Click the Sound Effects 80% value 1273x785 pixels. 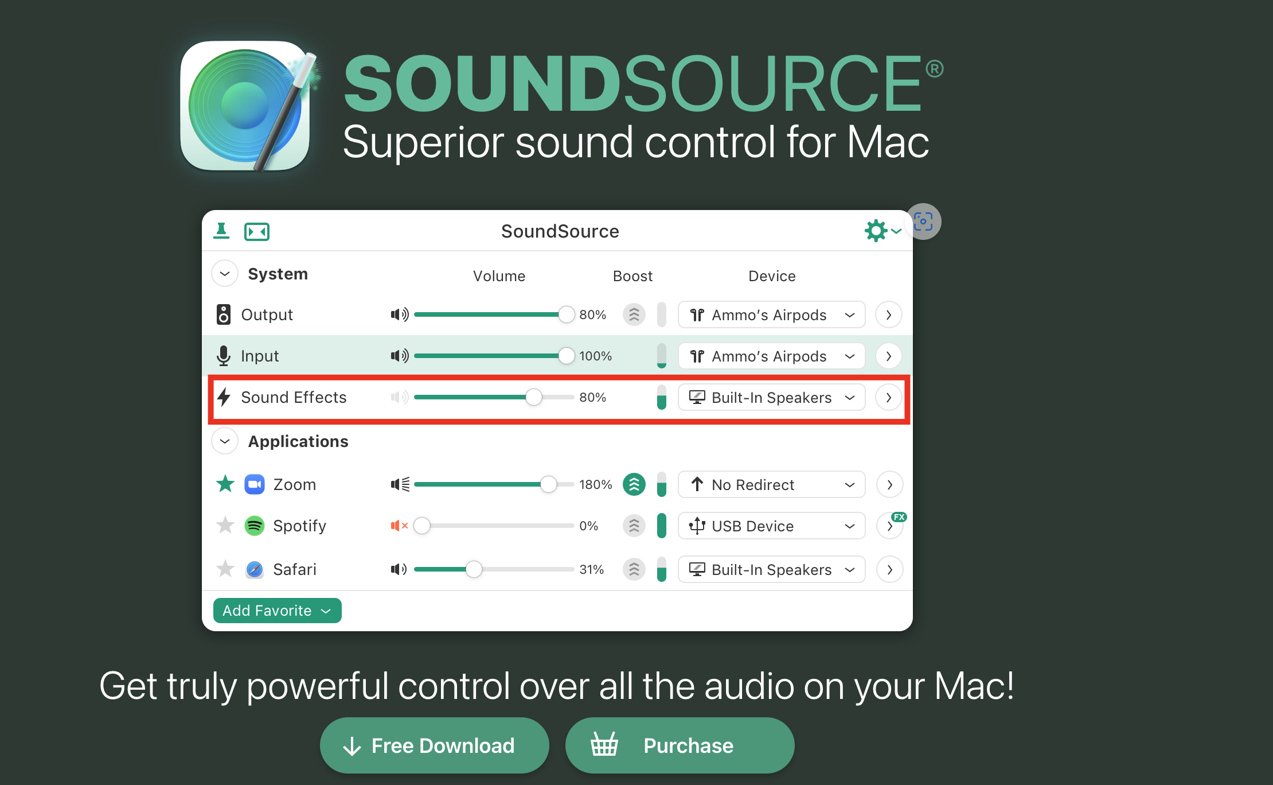click(x=593, y=397)
